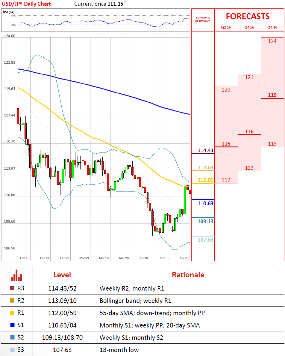This screenshot has width=285, height=356.
Task: Click the support level 110.63 marker
Action: pyautogui.click(x=205, y=203)
